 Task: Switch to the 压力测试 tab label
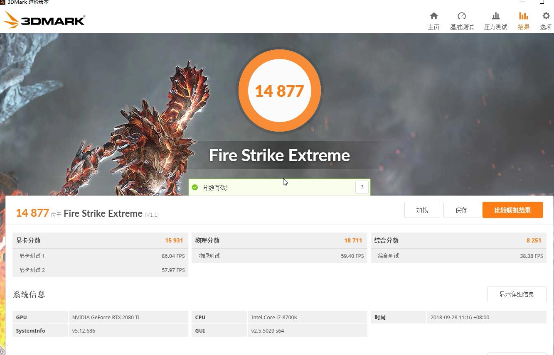coord(495,27)
